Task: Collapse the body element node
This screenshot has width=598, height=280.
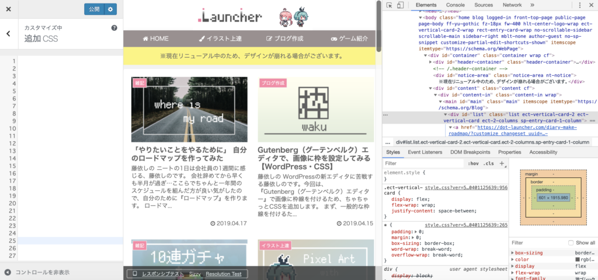Action: pos(420,17)
